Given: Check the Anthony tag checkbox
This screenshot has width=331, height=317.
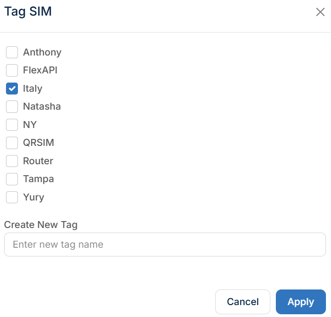Looking at the screenshot, I should click(x=12, y=52).
